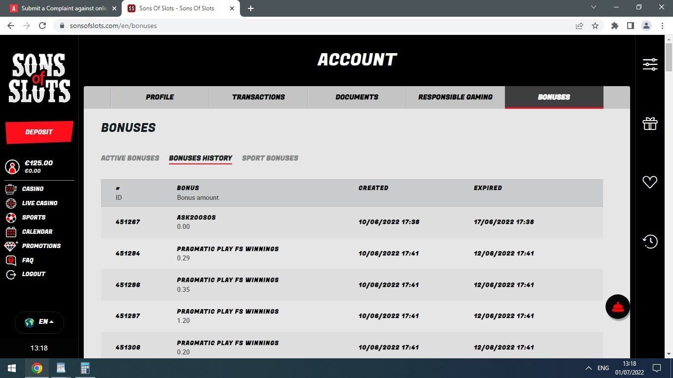673x378 pixels.
Task: Click the Calendar sidebar icon
Action: pos(11,232)
